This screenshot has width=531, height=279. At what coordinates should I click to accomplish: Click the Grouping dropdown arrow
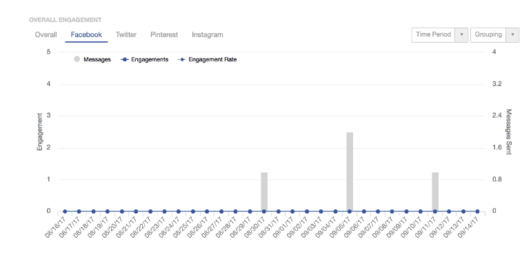(512, 35)
